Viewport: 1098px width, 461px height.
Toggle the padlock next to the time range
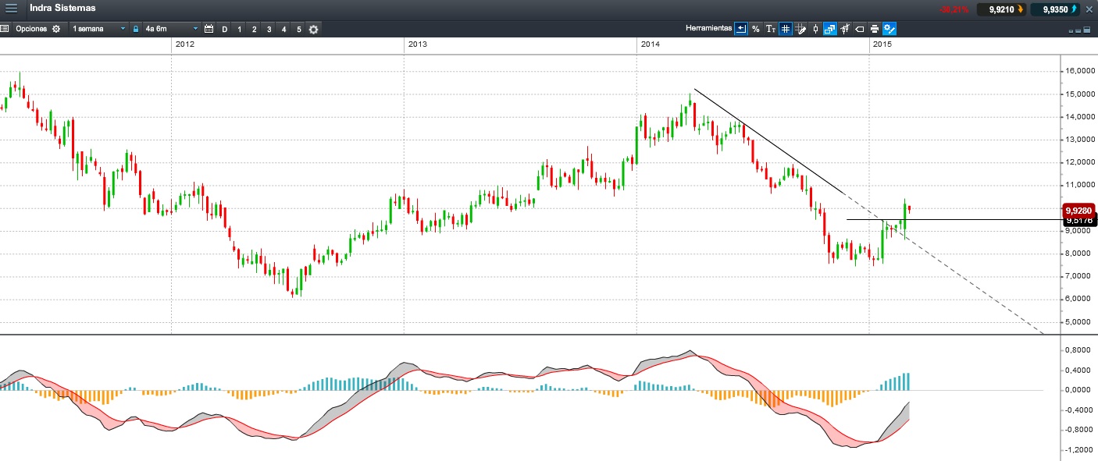(136, 29)
